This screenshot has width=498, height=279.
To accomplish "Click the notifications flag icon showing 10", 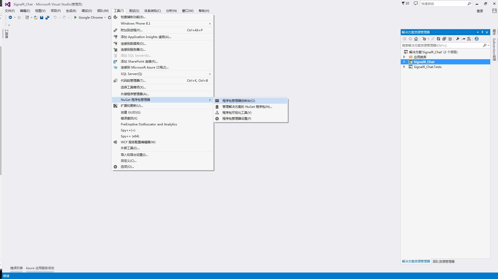I will [x=405, y=3].
